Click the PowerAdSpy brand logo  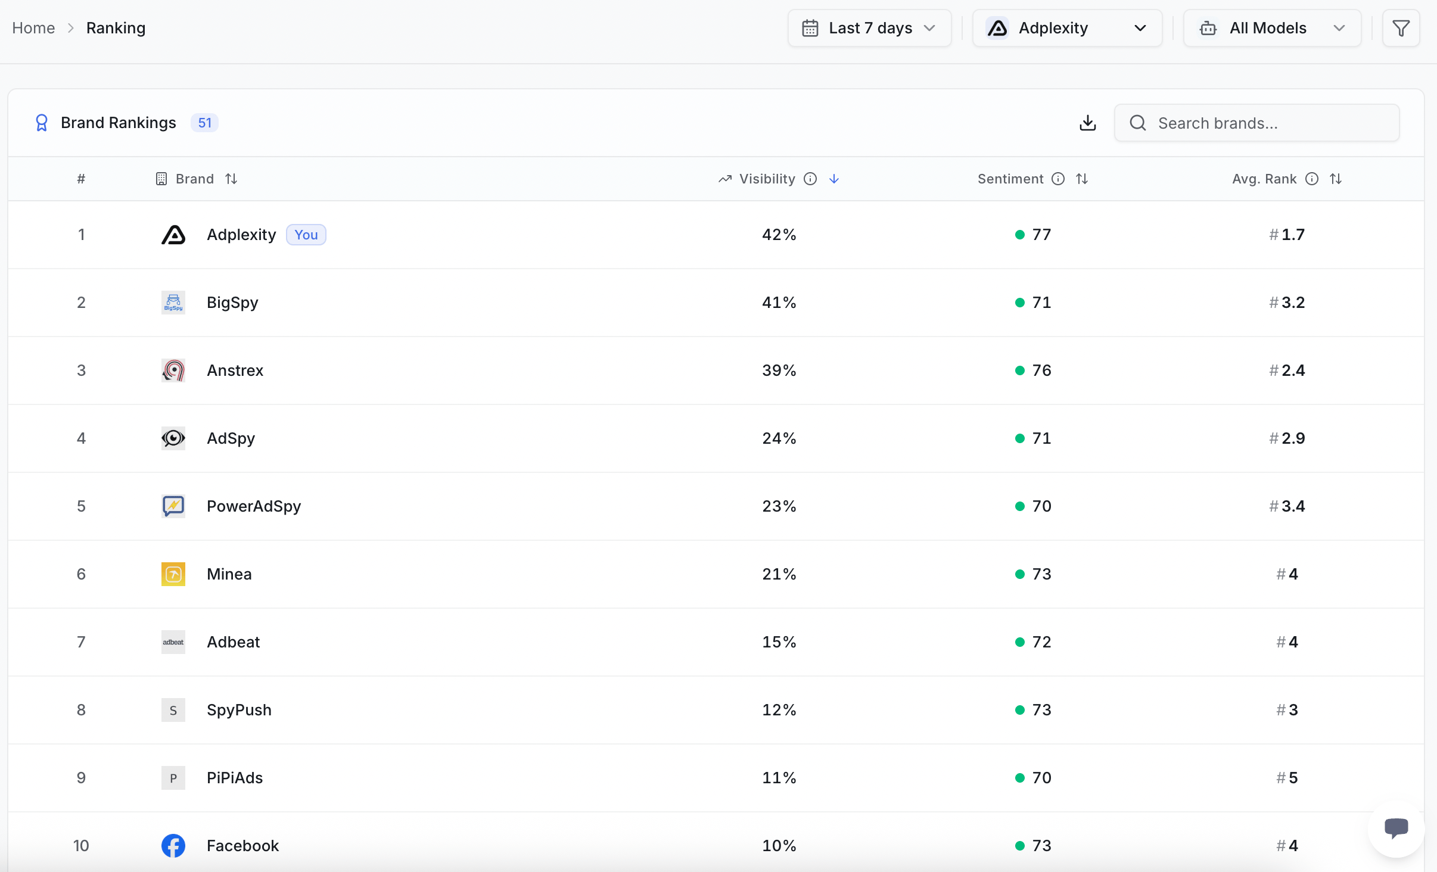click(173, 506)
